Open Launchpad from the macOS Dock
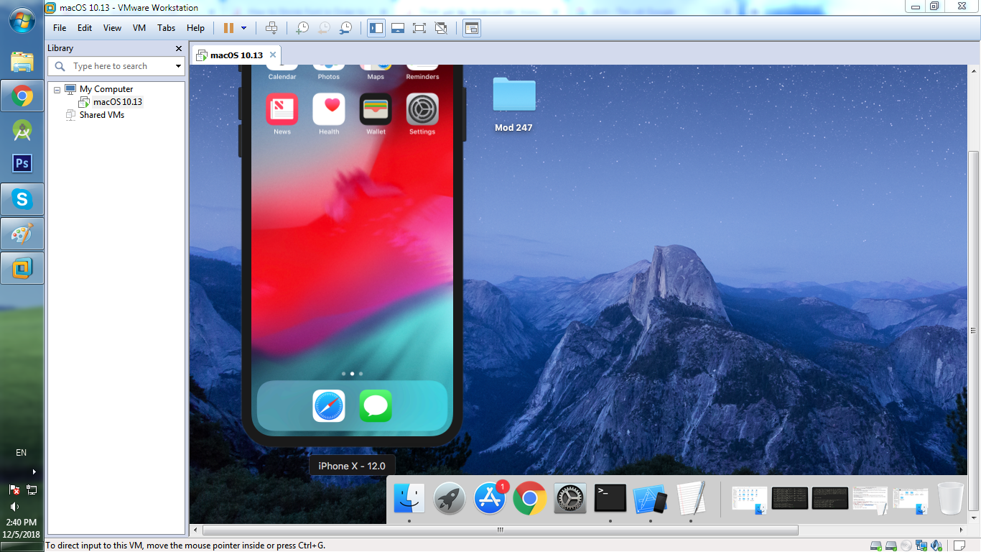This screenshot has width=981, height=552. coord(450,498)
